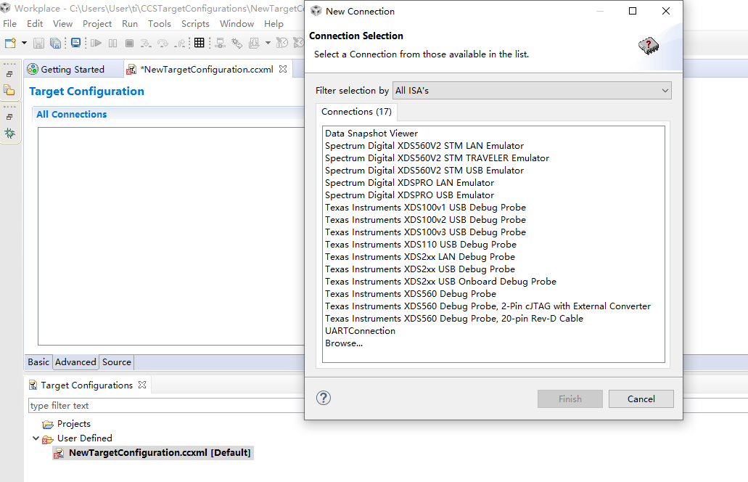Click the Save All toolbar icon
The height and width of the screenshot is (482, 748).
[x=55, y=42]
